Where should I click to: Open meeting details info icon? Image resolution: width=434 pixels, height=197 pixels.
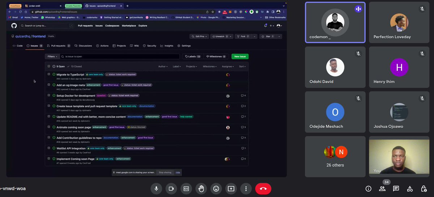[368, 189]
